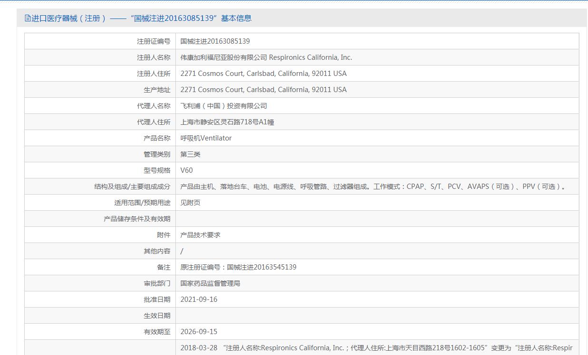Select registration number 国械注进20163085139 value
588x355 pixels.
(x=215, y=41)
